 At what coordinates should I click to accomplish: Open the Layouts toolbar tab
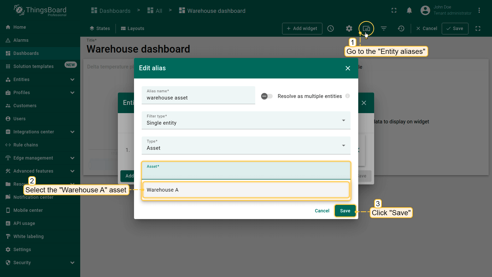132,28
